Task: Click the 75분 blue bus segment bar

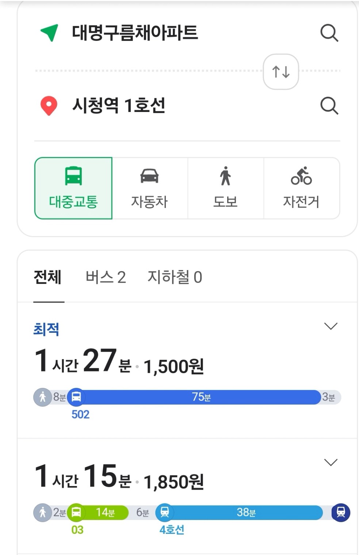Action: [x=201, y=397]
